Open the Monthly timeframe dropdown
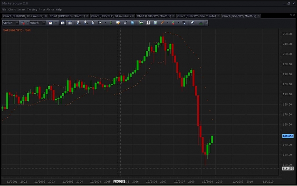Image resolution: width=297 pixels, height=186 pixels. [x=38, y=23]
